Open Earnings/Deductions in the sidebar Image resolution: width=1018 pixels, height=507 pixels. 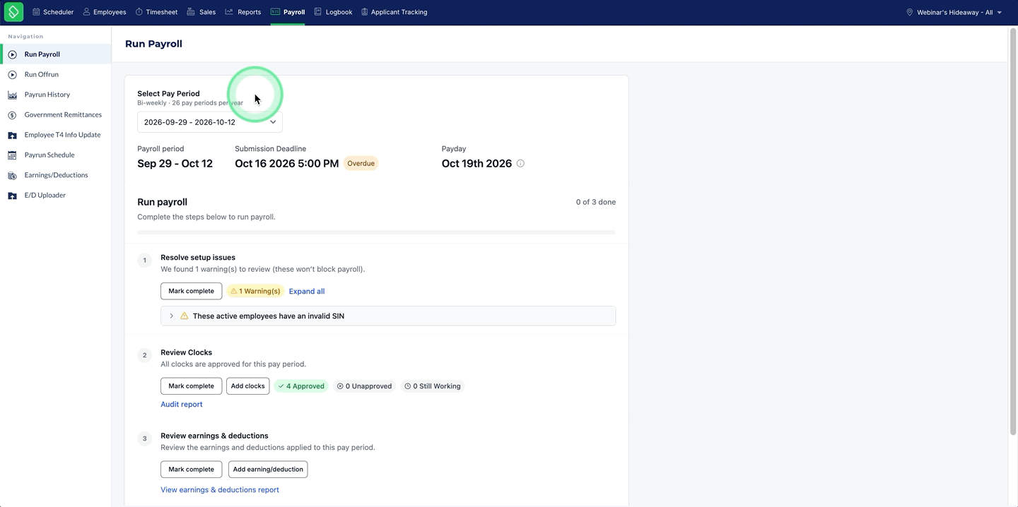tap(56, 175)
